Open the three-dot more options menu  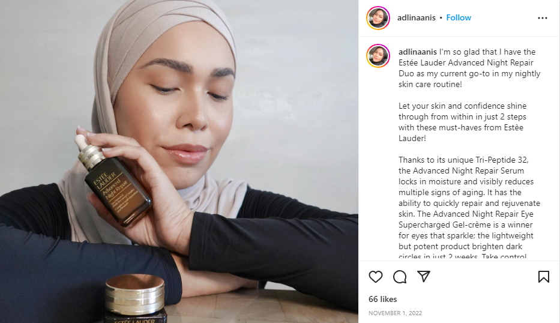[542, 18]
